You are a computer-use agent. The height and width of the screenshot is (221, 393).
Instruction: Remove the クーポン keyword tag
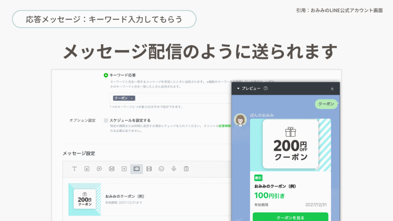click(x=132, y=98)
